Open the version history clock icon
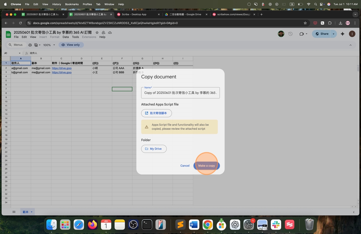The width and height of the screenshot is (361, 234). (x=290, y=34)
